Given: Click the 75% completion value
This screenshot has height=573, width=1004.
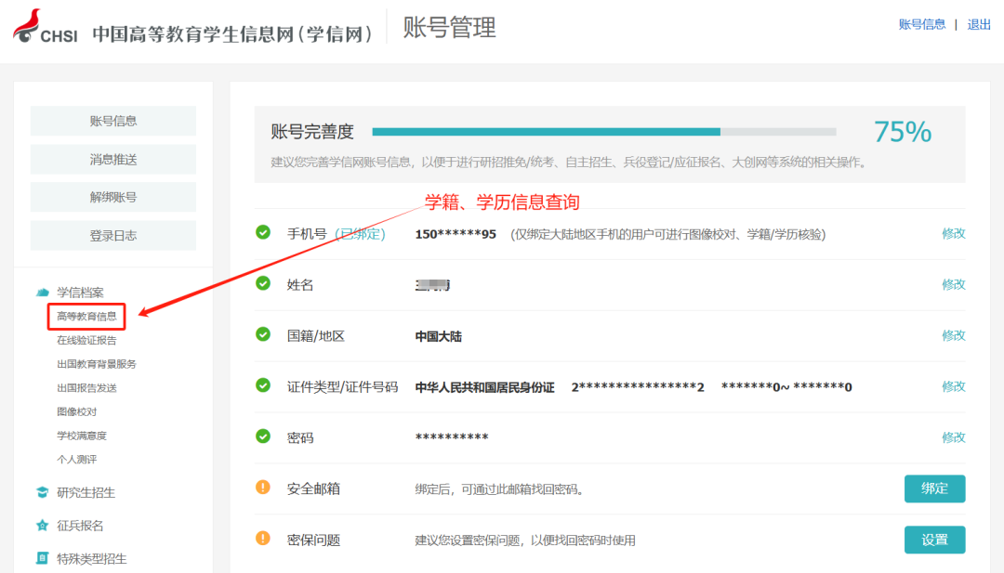Looking at the screenshot, I should pos(903,132).
